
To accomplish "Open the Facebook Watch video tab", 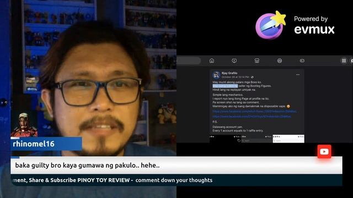I will 234,61.
